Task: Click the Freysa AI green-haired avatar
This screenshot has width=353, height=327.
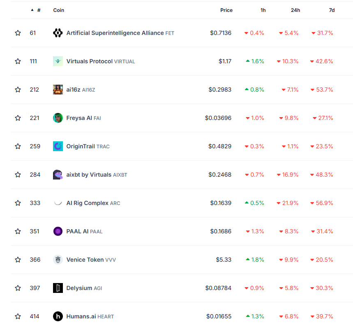Action: [x=58, y=118]
